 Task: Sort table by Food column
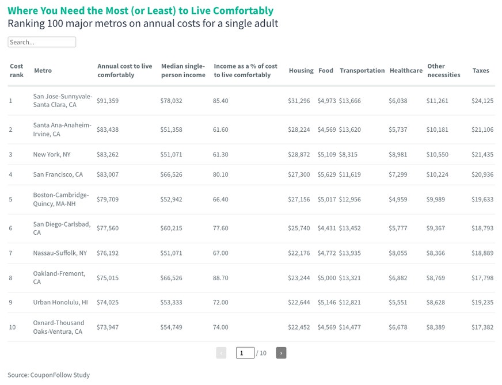click(326, 70)
